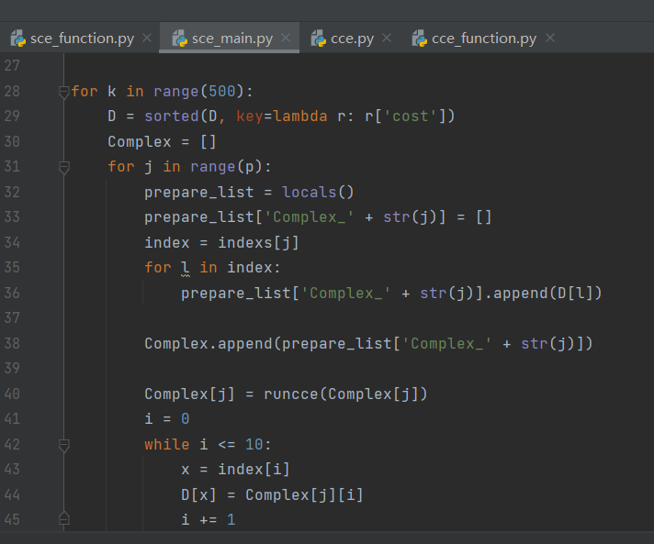Click the fold end marker on line 45
This screenshot has height=544, width=654.
tap(63, 519)
